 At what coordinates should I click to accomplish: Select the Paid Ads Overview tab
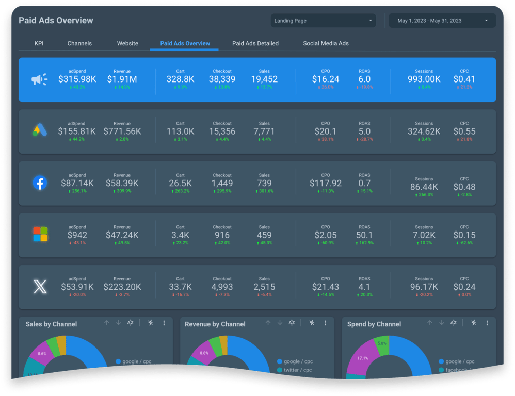(x=185, y=43)
